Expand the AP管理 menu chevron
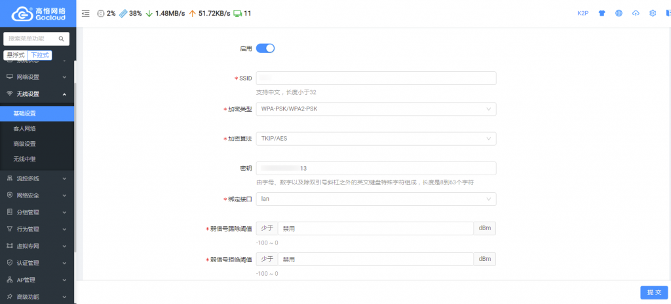Screen dimensions: 671x304 64,280
